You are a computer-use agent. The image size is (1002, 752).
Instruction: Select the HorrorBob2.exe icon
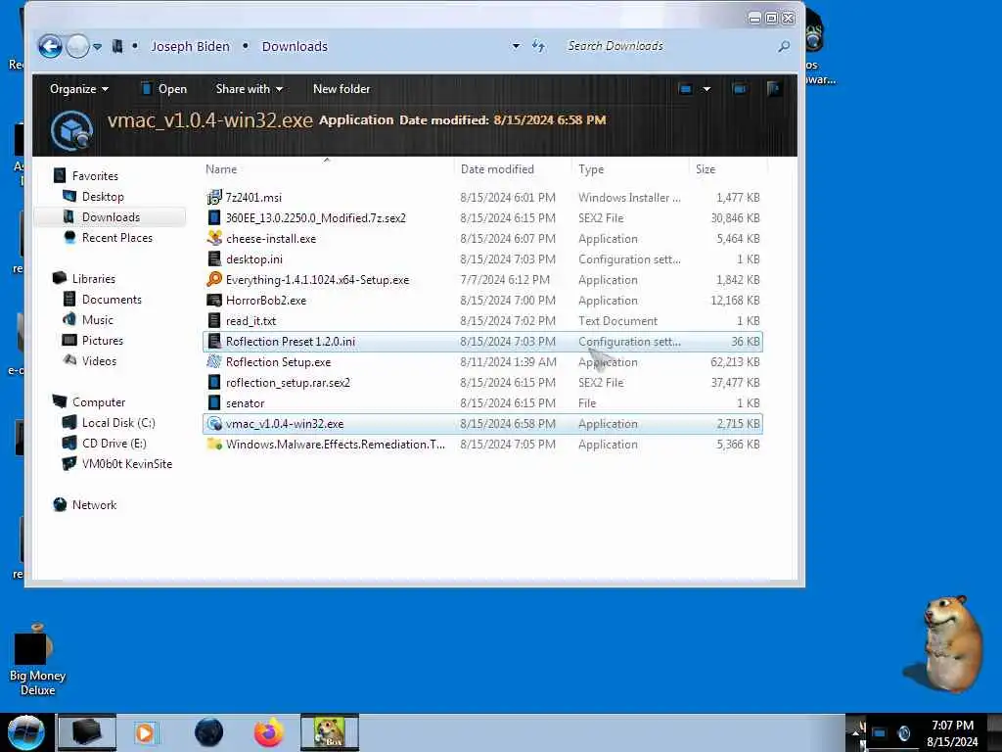point(214,300)
